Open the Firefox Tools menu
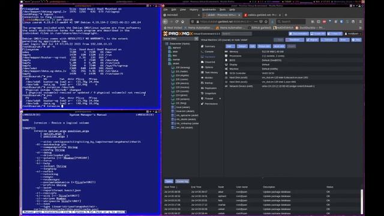This screenshot has width=384, height=216. (223, 10)
